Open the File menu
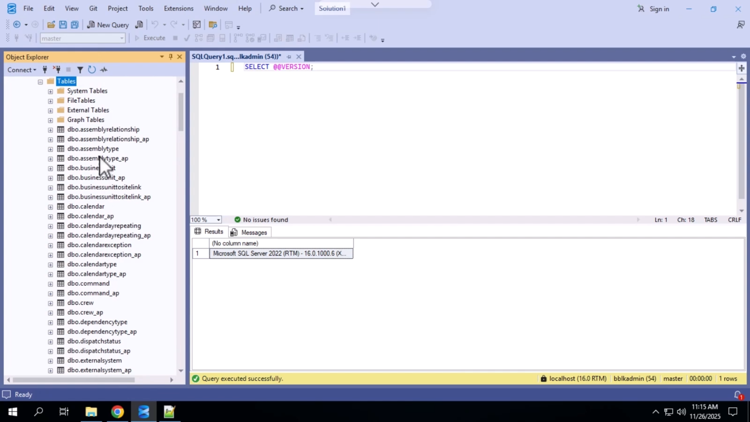This screenshot has width=750, height=422. [x=28, y=8]
